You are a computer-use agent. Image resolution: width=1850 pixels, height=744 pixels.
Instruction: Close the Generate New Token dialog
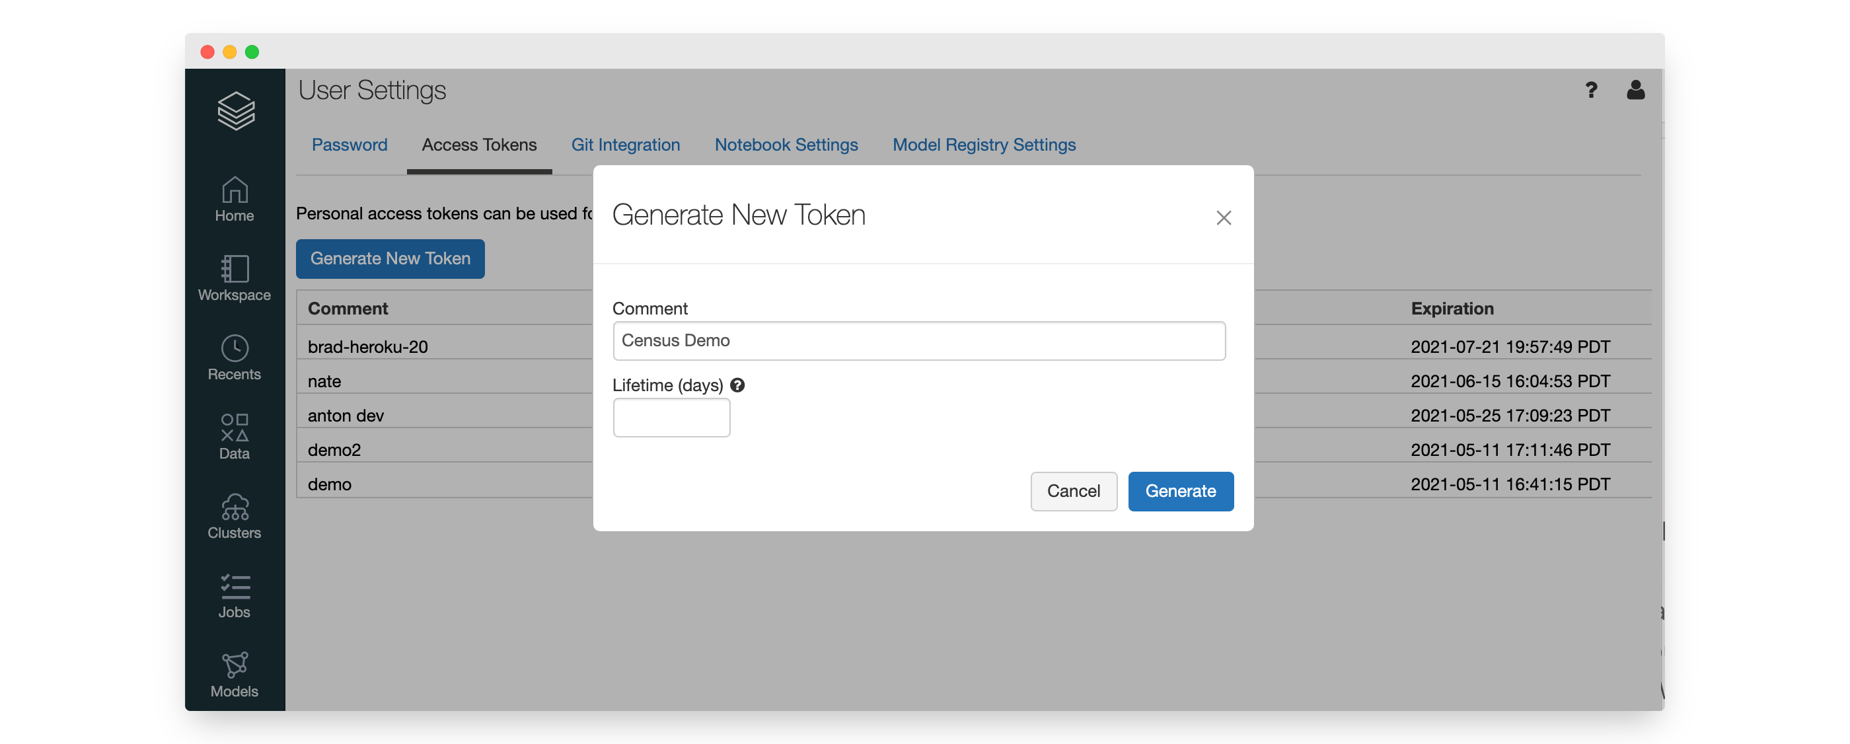1223,217
